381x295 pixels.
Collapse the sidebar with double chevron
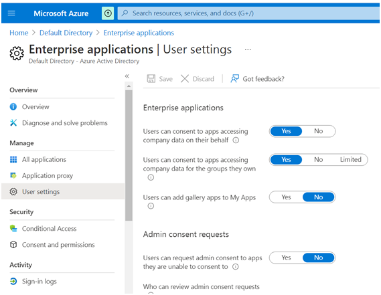(x=127, y=76)
